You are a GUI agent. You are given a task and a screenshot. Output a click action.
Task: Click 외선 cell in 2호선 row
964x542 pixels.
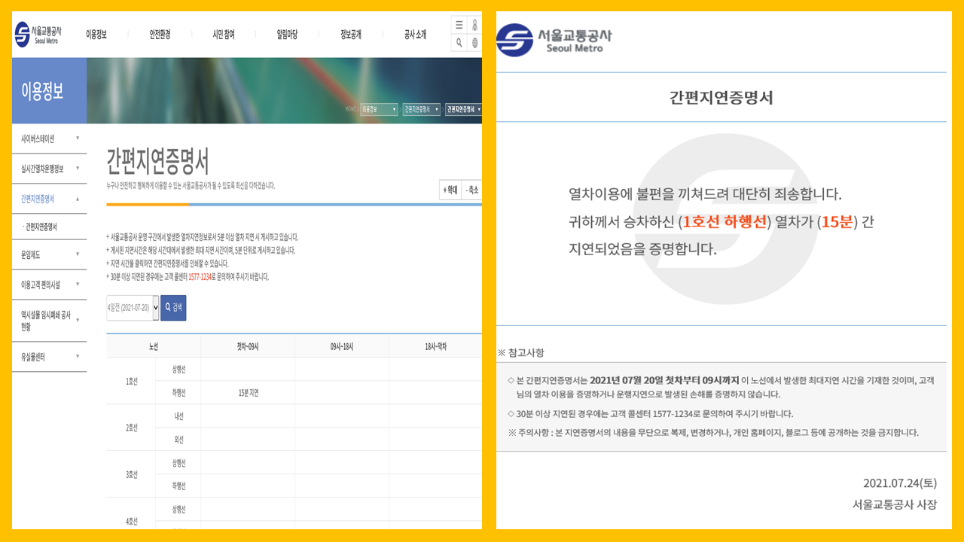click(178, 440)
